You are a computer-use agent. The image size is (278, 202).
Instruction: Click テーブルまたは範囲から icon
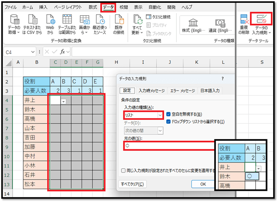click(x=67, y=19)
